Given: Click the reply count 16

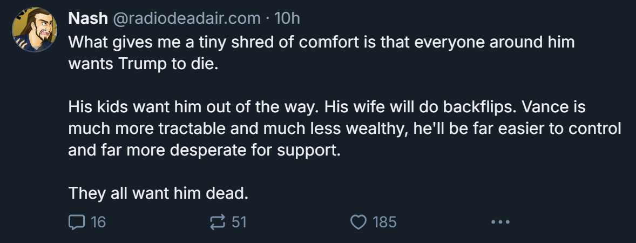Looking at the screenshot, I should point(98,222).
